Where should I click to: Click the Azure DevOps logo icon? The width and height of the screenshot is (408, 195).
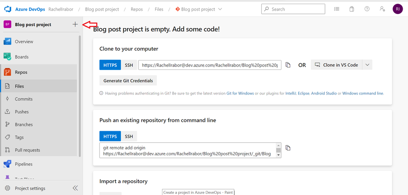click(7, 9)
